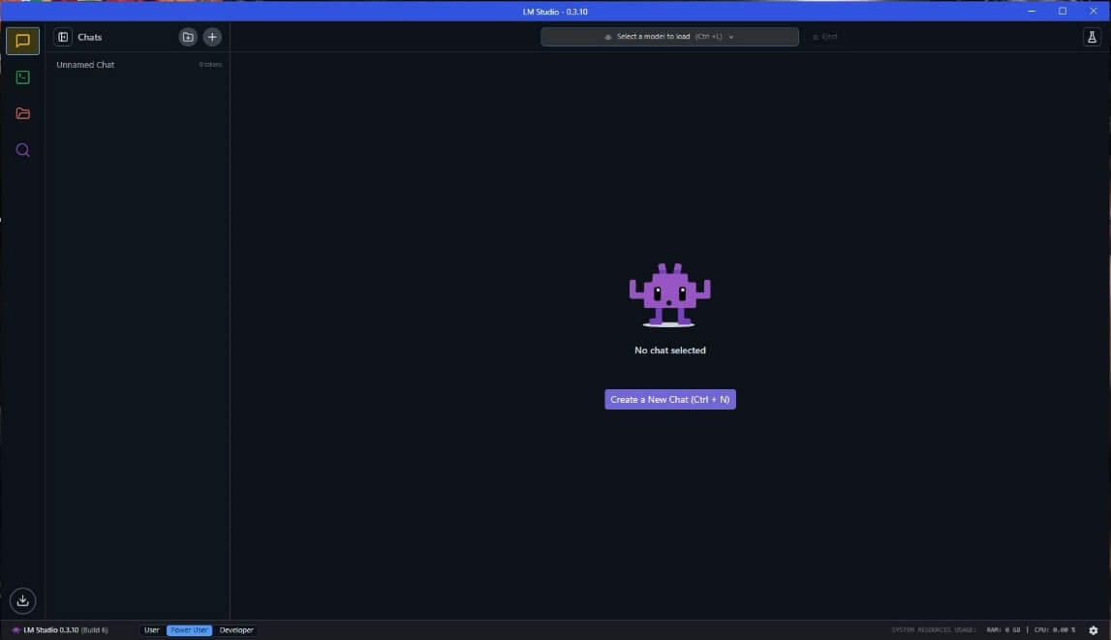Click the No chat selected text
Viewport: 1111px width, 640px height.
(670, 350)
